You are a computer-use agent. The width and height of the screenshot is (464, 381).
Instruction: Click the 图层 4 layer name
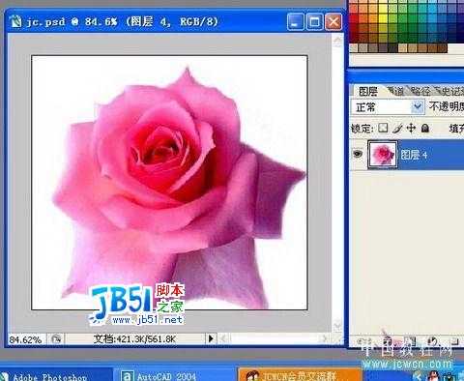click(414, 155)
